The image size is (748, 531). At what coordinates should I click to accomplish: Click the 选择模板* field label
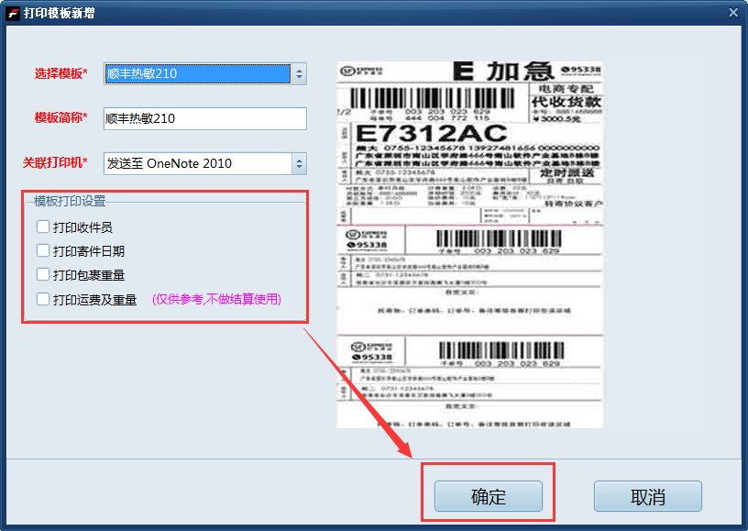[x=61, y=73]
